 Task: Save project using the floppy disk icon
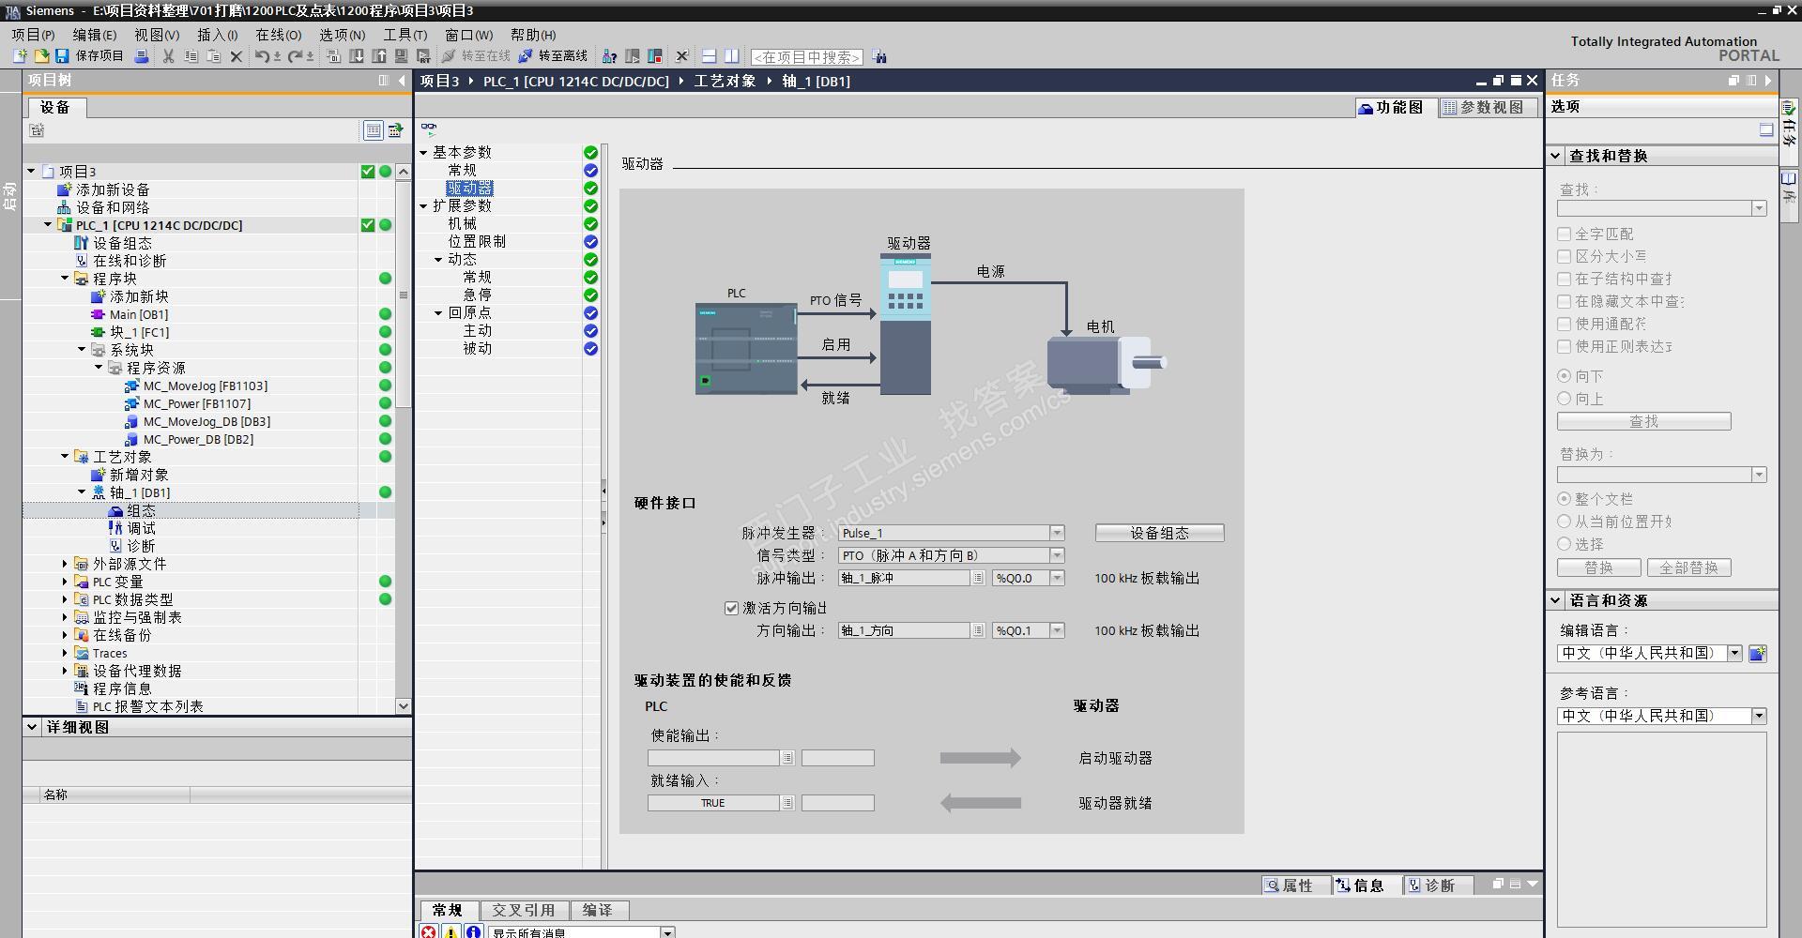(62, 56)
